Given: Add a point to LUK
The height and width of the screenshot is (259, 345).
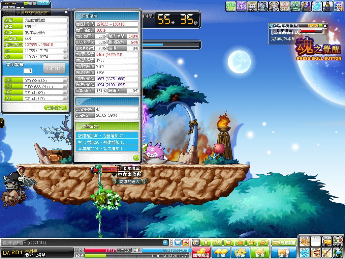Looking at the screenshot, I should point(65,98).
